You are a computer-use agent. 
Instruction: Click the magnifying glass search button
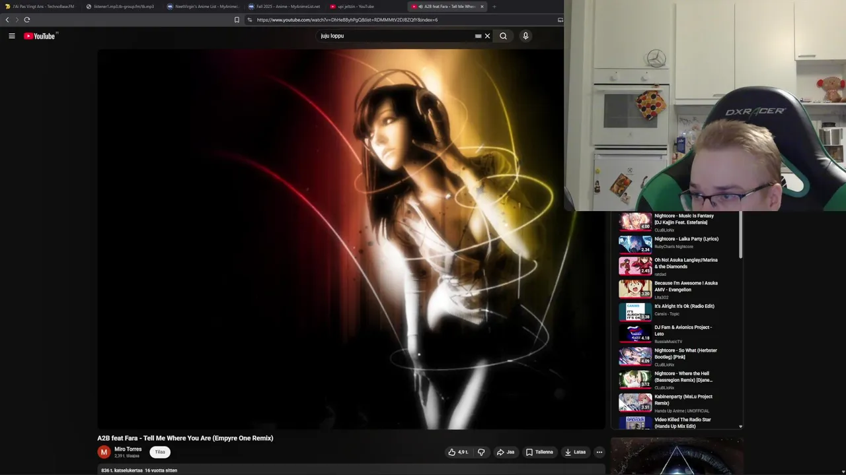pyautogui.click(x=503, y=36)
